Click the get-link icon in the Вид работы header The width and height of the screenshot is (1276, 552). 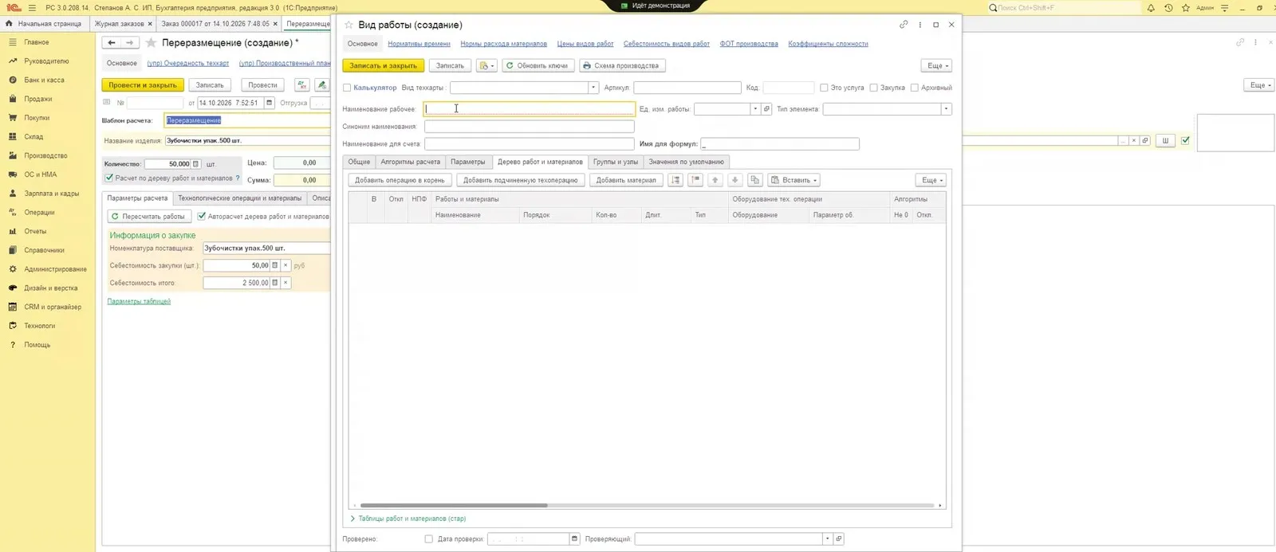click(904, 25)
